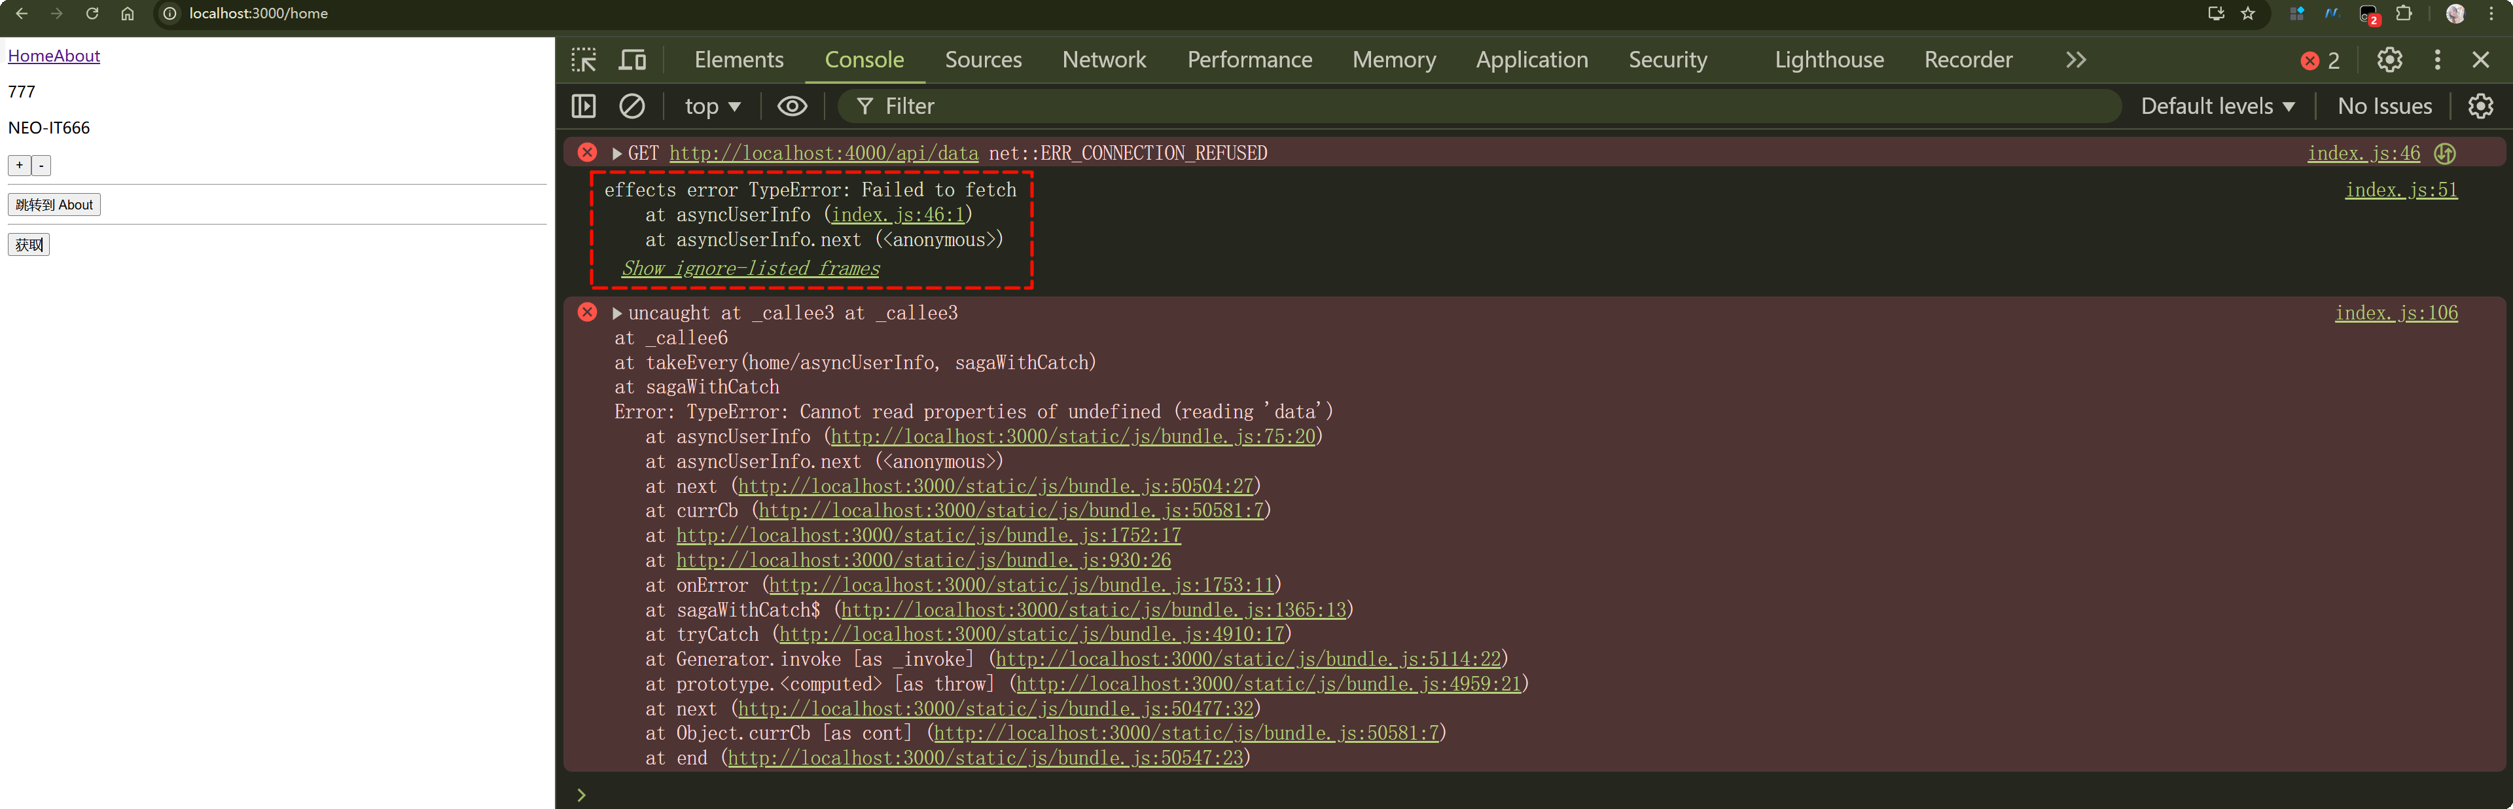
Task: Click the Show ignore-listed frames link
Action: point(750,268)
